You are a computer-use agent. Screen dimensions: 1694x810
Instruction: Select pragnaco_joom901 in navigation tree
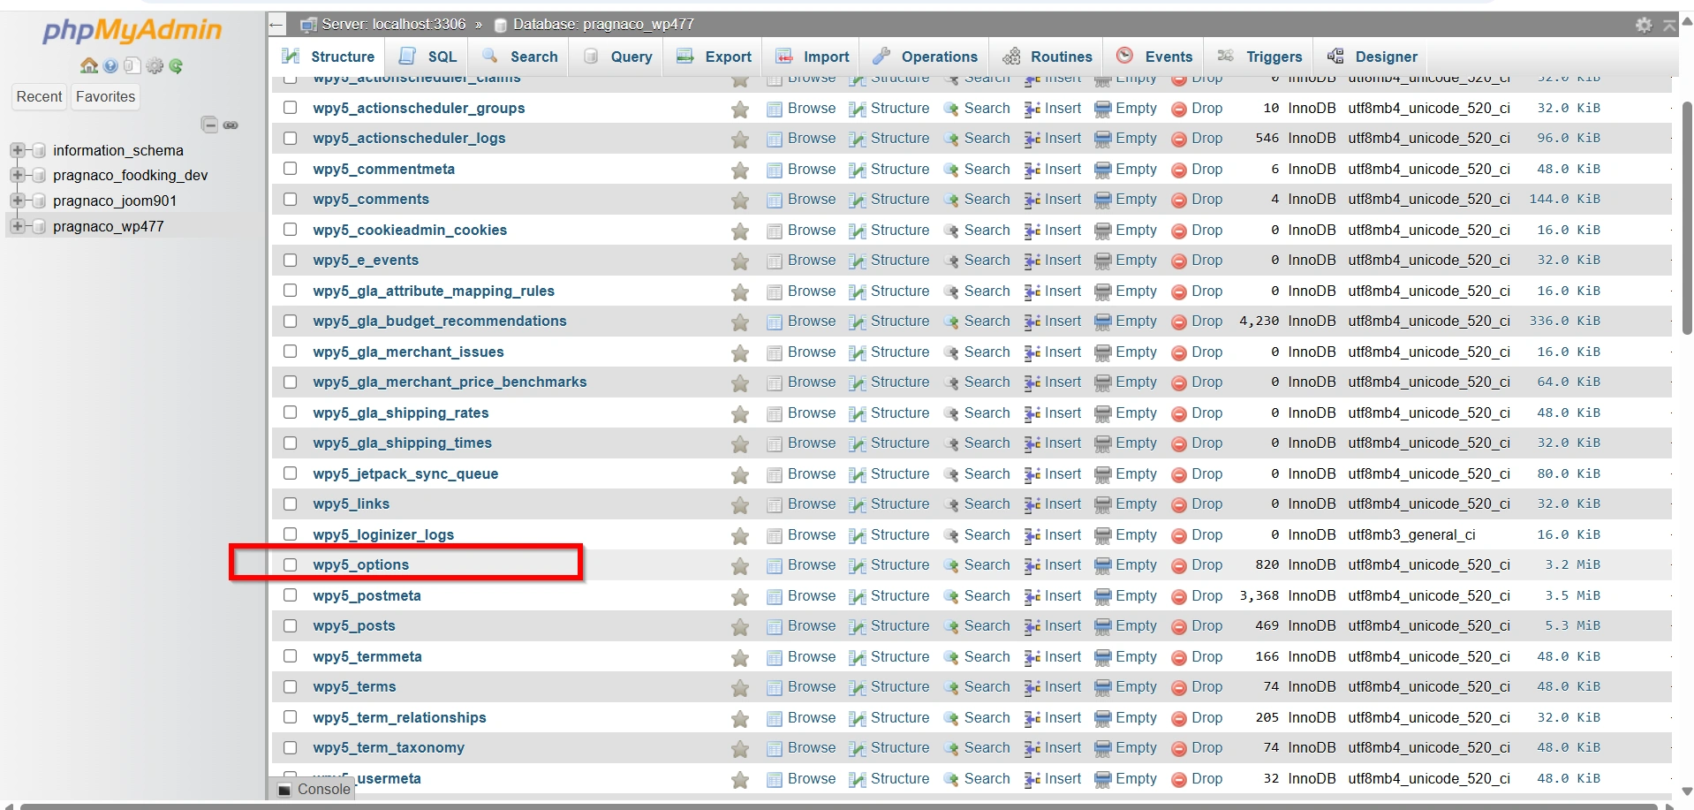click(115, 201)
